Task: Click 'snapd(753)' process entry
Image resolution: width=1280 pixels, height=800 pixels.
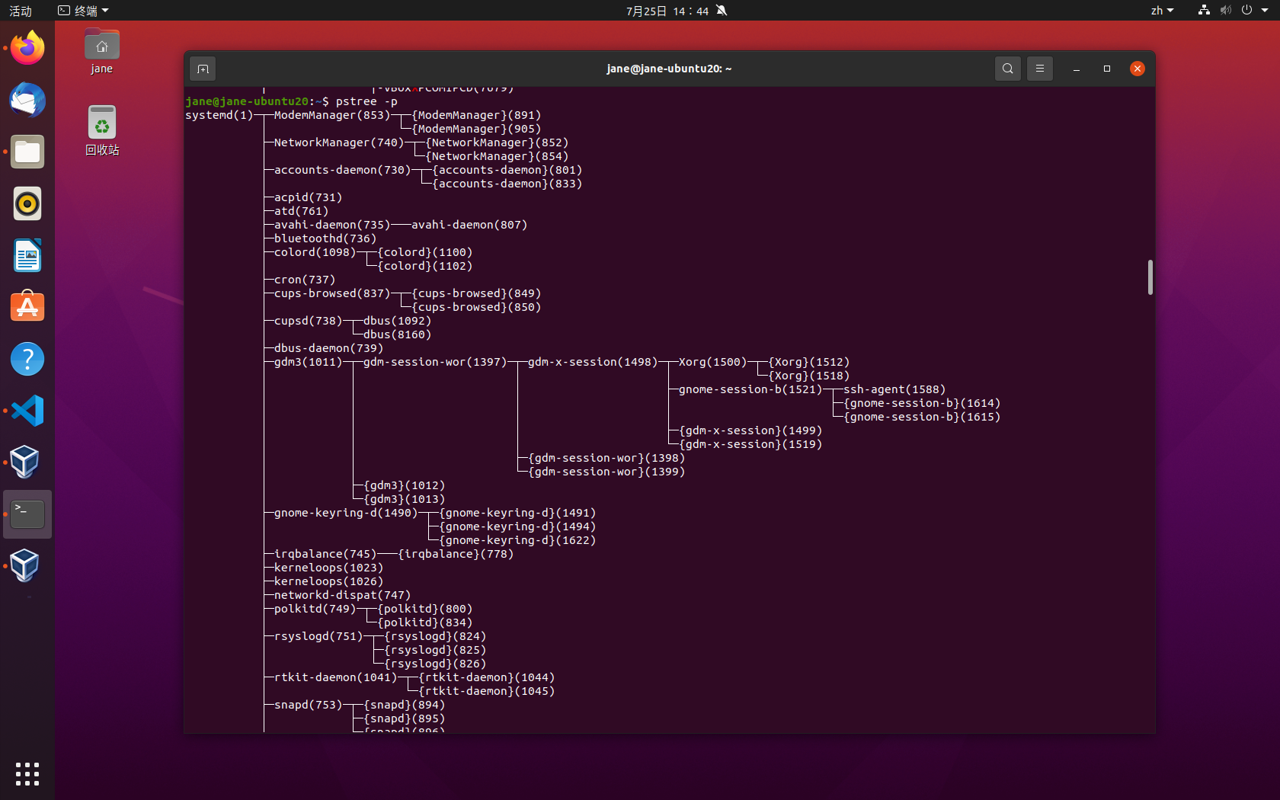Action: tap(309, 705)
